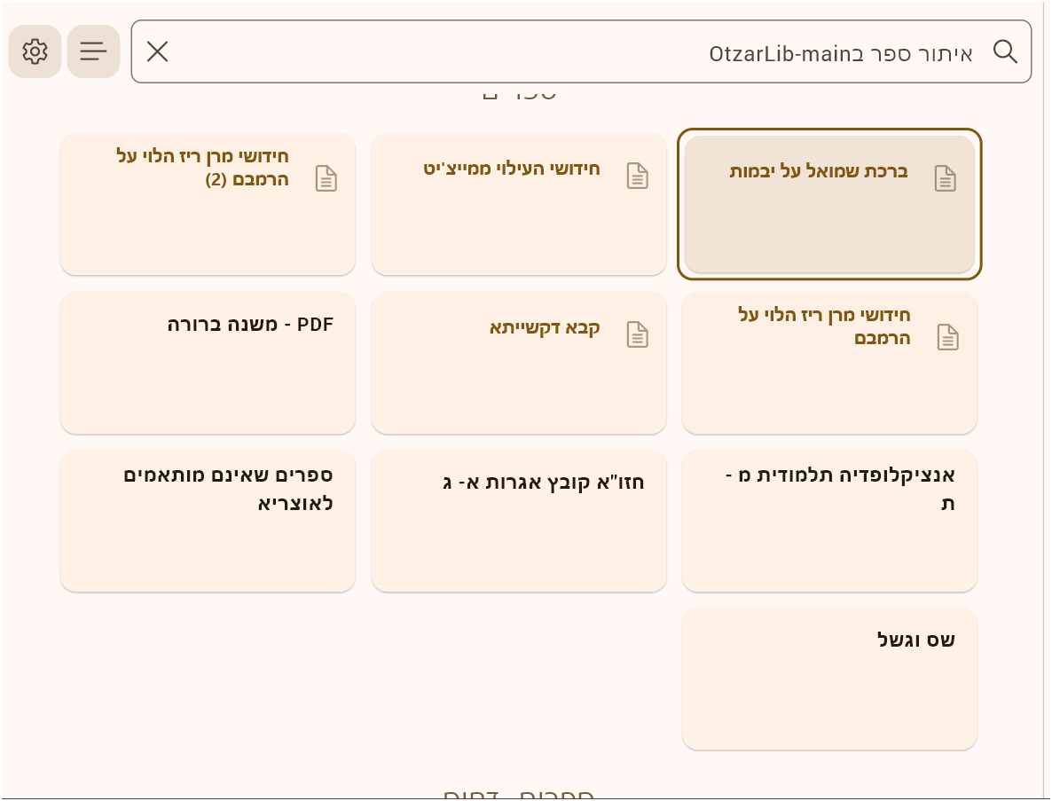Open the אנציקלופדיה תלמודית מ - ת folder

click(x=829, y=521)
